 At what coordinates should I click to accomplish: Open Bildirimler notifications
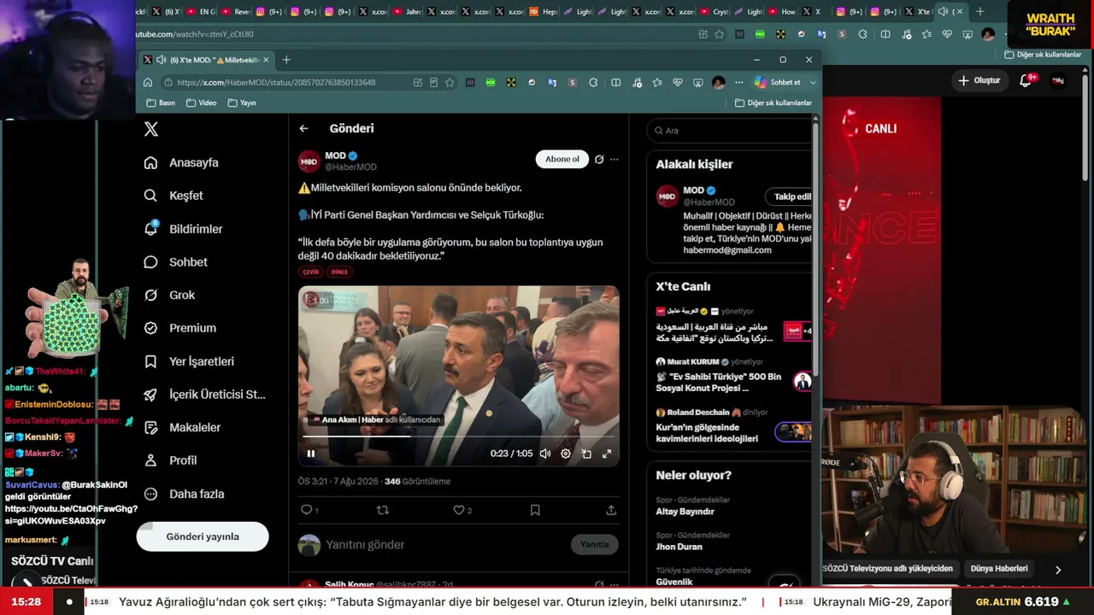(x=183, y=229)
